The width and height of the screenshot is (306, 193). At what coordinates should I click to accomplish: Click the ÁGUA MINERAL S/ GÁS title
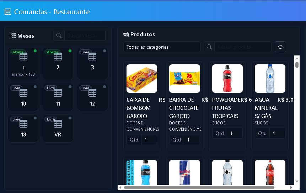point(266,108)
